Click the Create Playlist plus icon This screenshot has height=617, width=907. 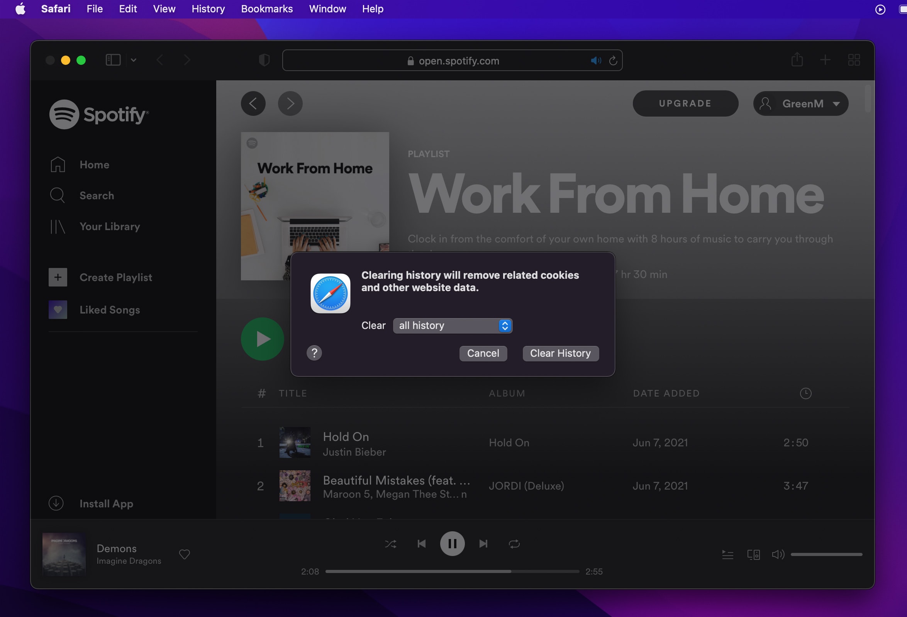(58, 277)
